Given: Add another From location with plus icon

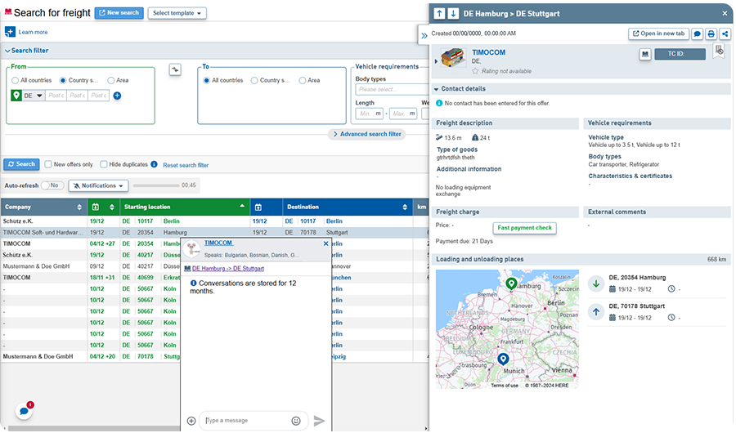Looking at the screenshot, I should click(117, 96).
